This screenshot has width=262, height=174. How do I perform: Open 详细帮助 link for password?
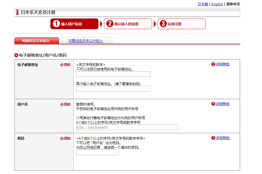[223, 138]
